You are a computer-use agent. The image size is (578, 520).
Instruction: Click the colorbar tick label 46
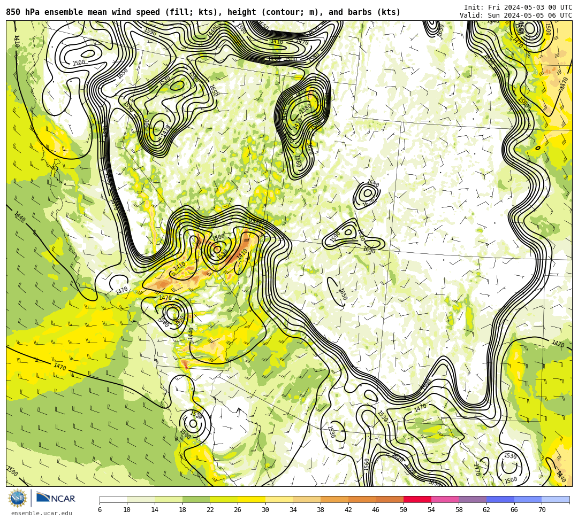[x=376, y=510]
